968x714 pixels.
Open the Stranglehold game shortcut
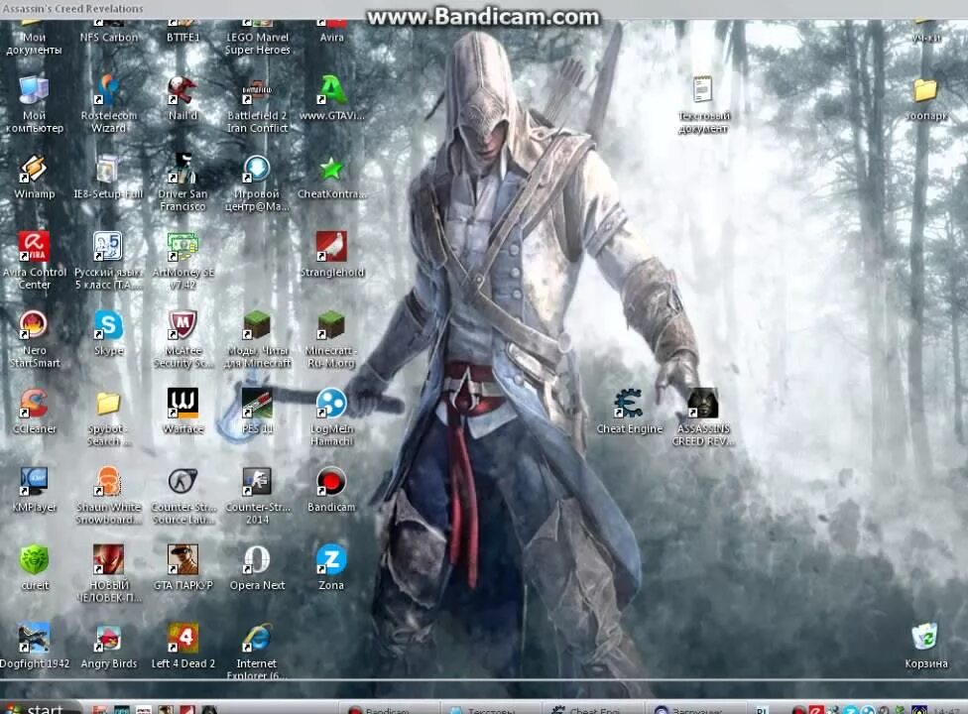pos(331,247)
